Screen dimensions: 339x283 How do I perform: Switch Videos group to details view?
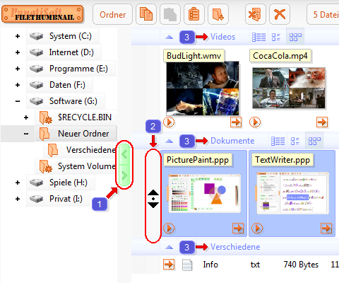point(258,37)
